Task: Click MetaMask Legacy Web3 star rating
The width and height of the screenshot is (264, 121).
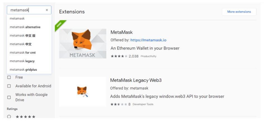Action: [x=118, y=104]
